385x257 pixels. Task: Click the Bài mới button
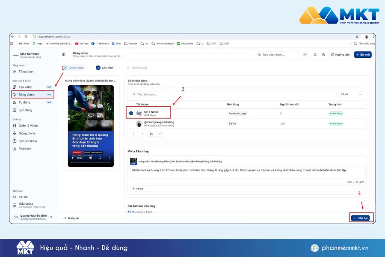363,54
